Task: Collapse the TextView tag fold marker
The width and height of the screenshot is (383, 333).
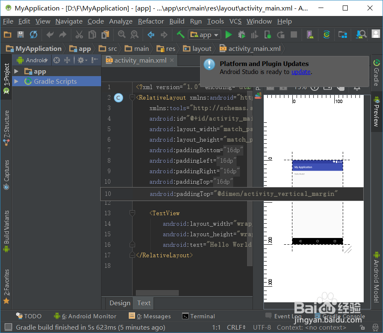Action: click(132, 213)
